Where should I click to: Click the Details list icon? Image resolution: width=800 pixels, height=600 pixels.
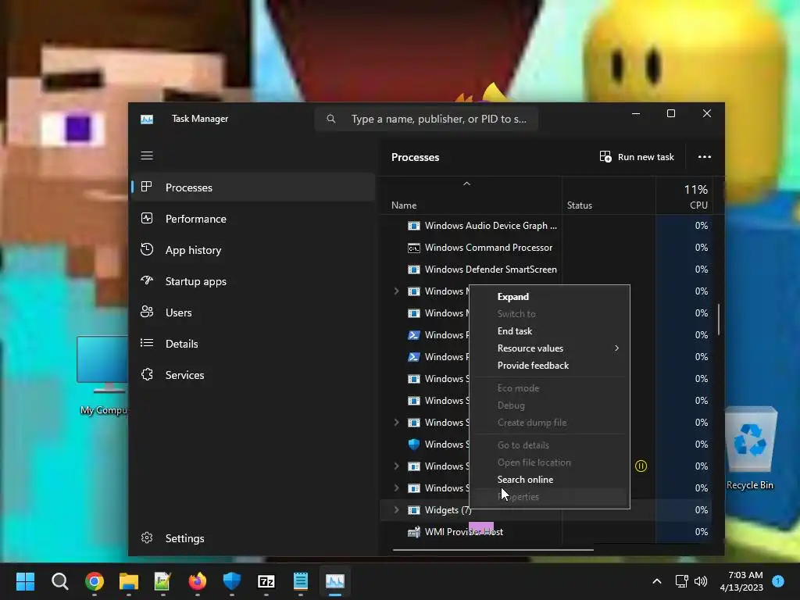[x=146, y=343]
